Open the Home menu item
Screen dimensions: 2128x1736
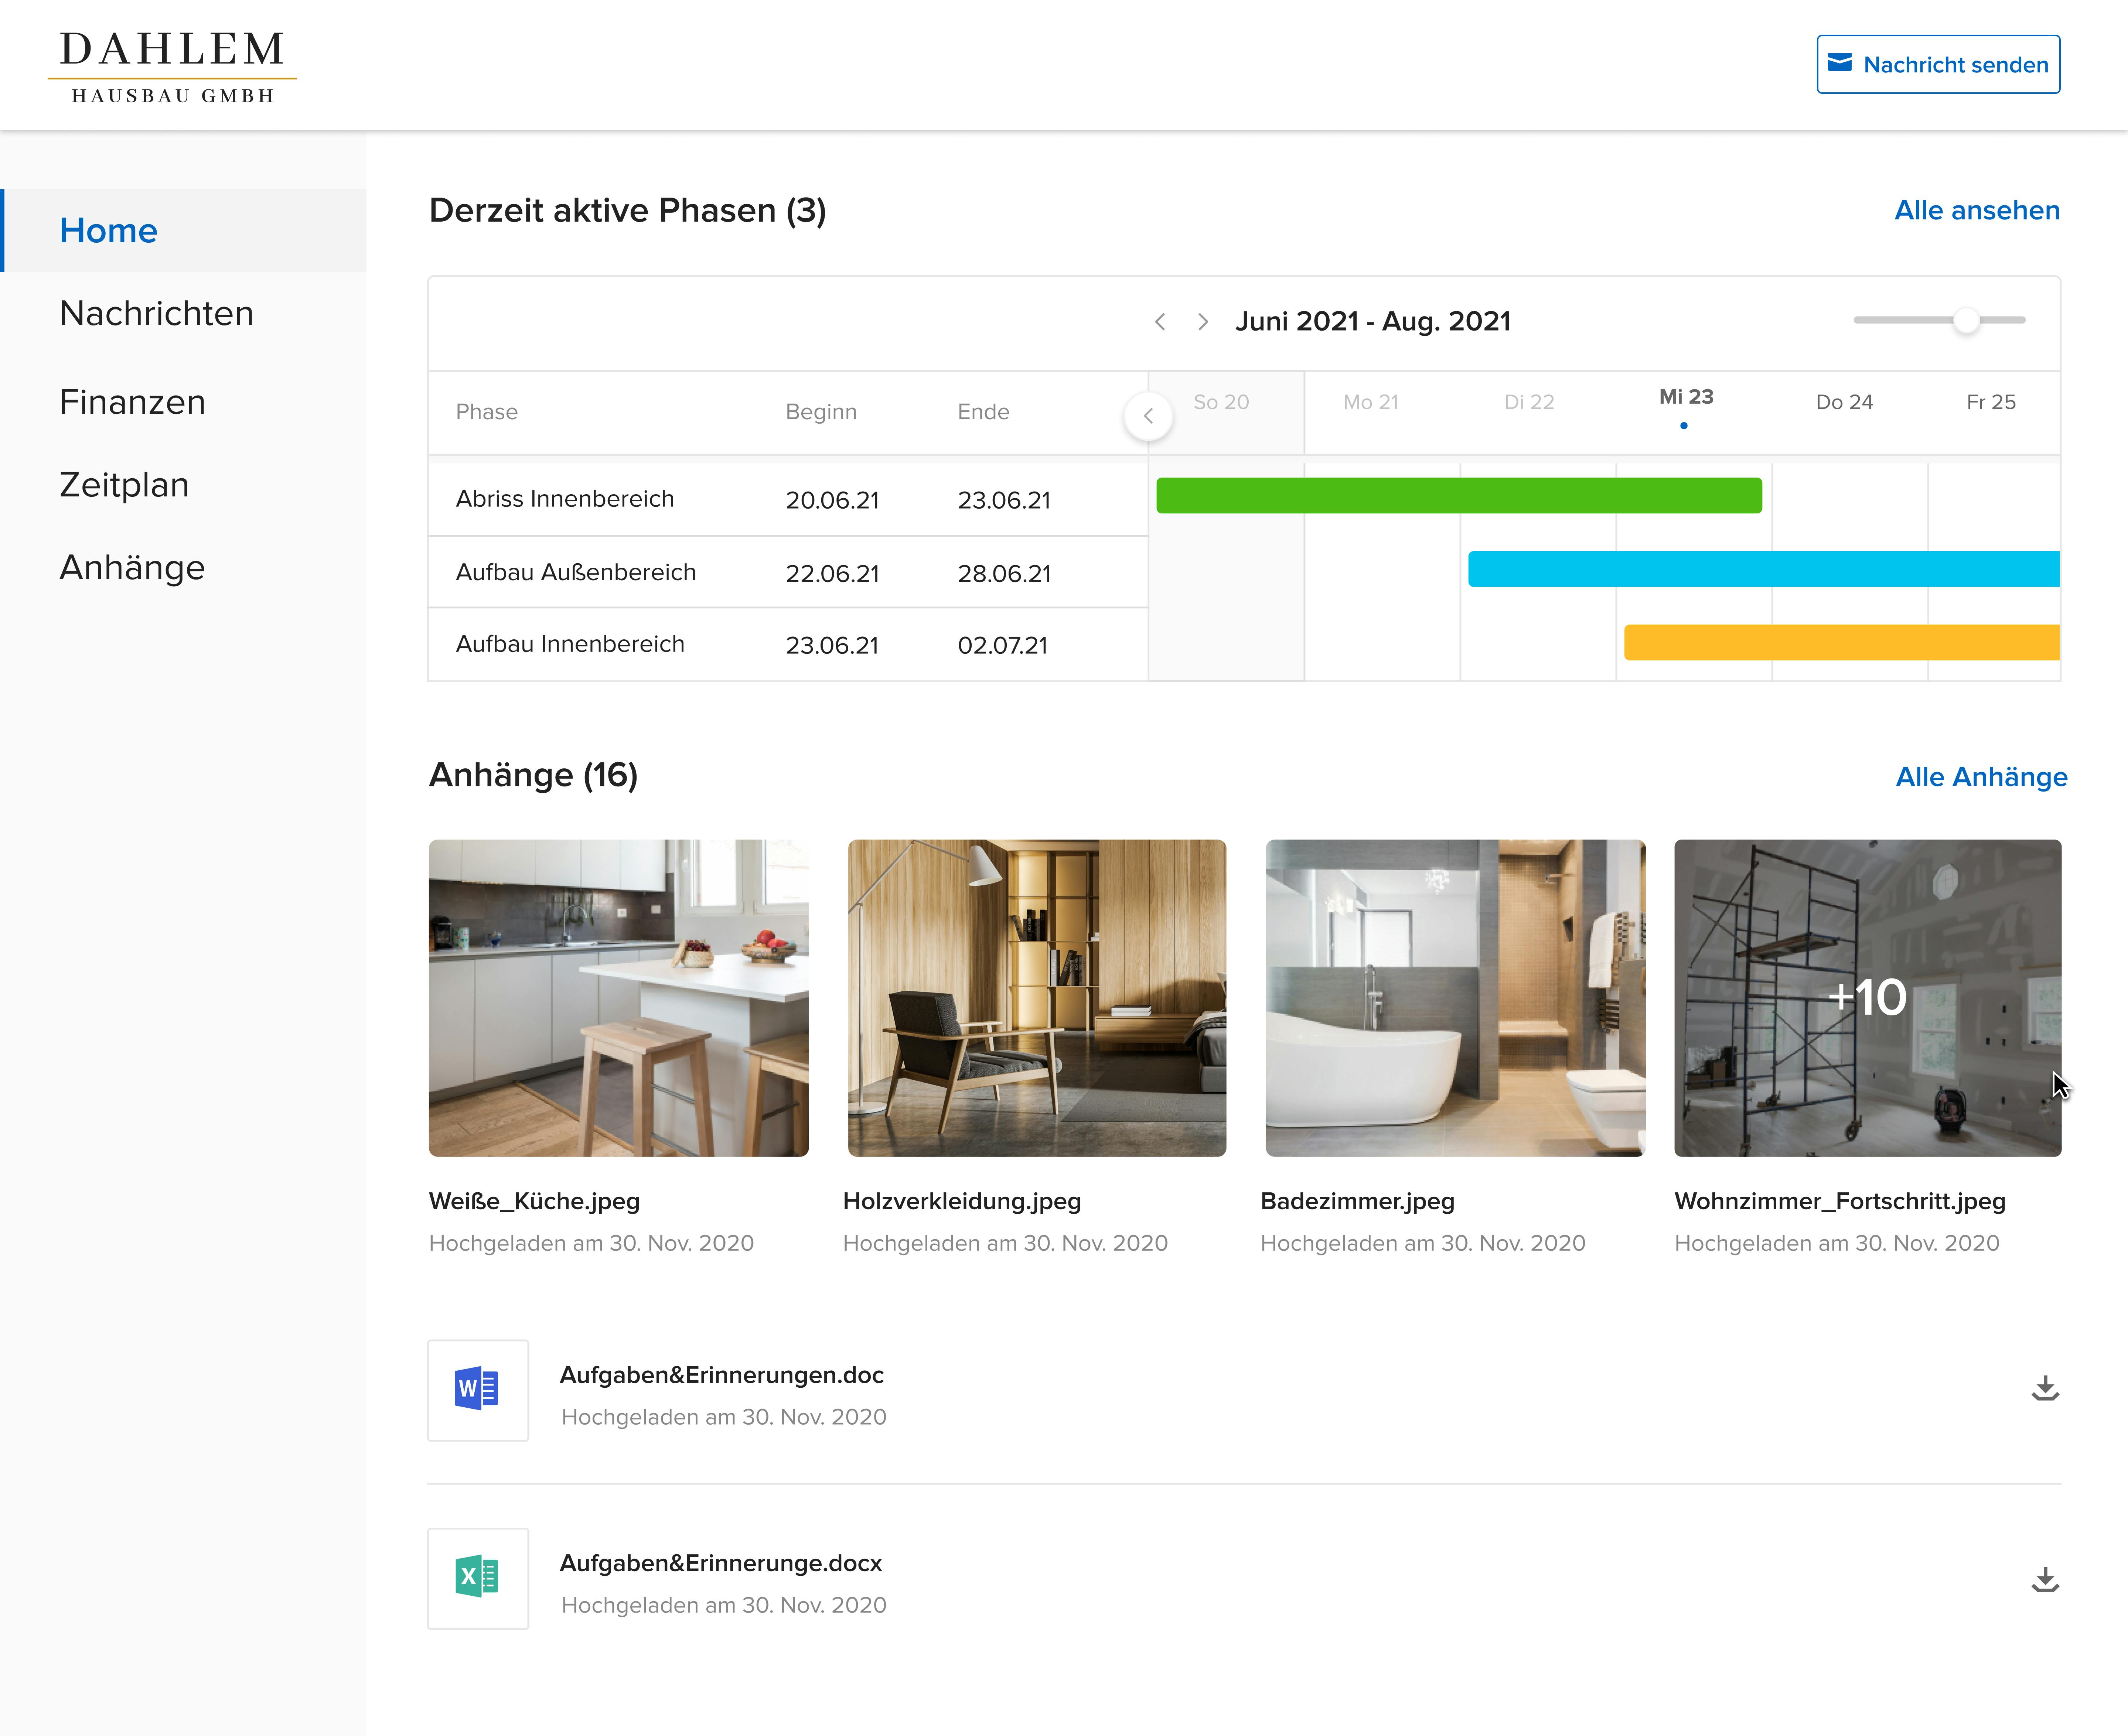183,230
